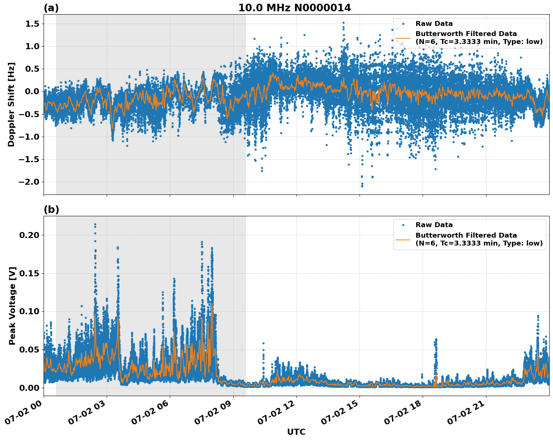The image size is (553, 440).
Task: Click the '07-02 12' time tick label
Action: point(278,413)
